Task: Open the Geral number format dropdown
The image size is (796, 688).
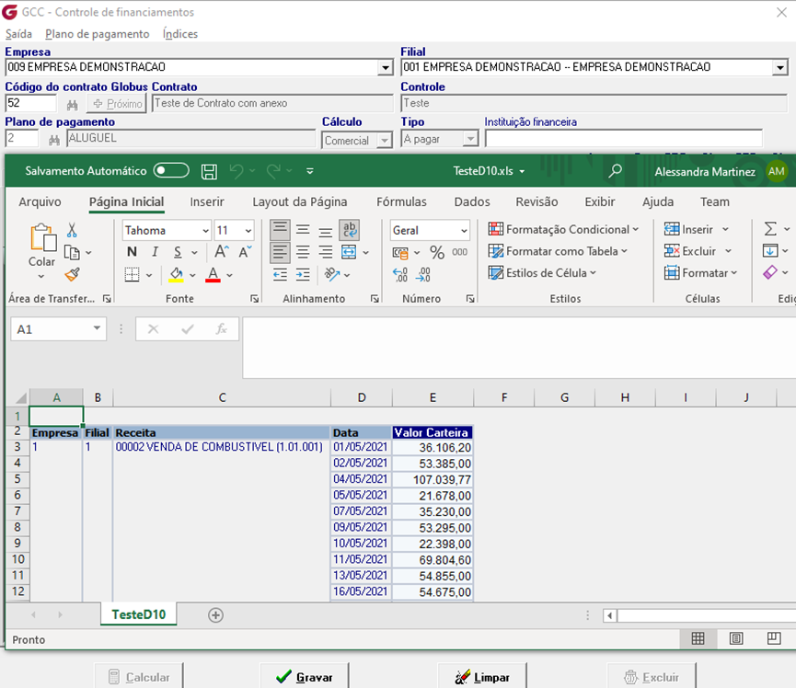Action: (464, 230)
